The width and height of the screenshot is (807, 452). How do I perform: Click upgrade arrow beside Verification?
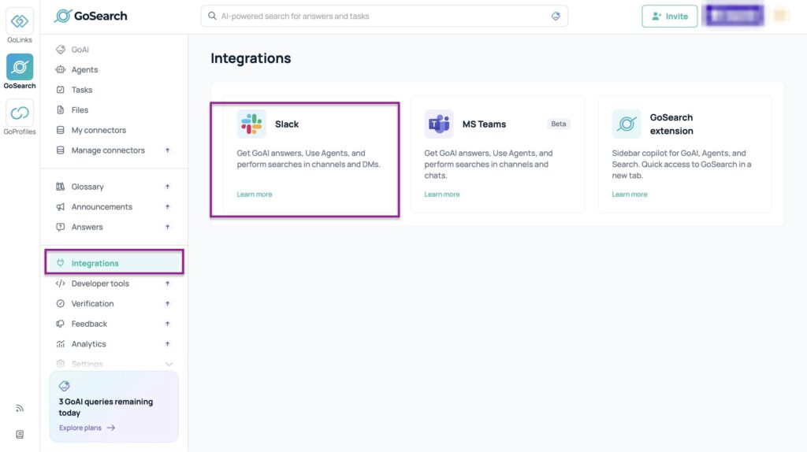167,303
